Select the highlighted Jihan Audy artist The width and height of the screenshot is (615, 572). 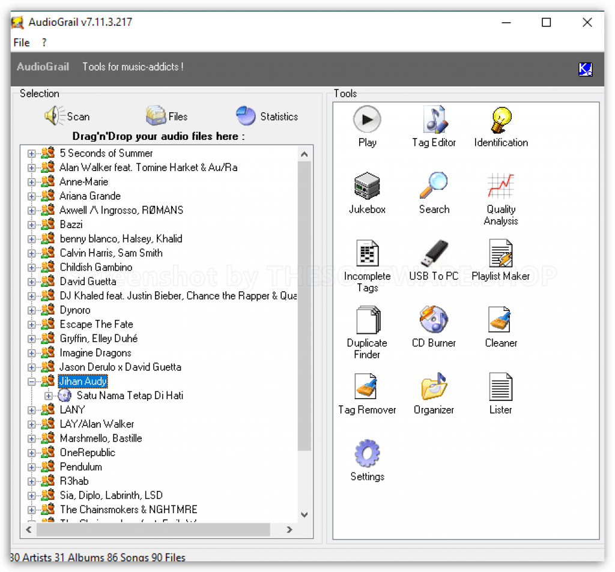click(83, 382)
